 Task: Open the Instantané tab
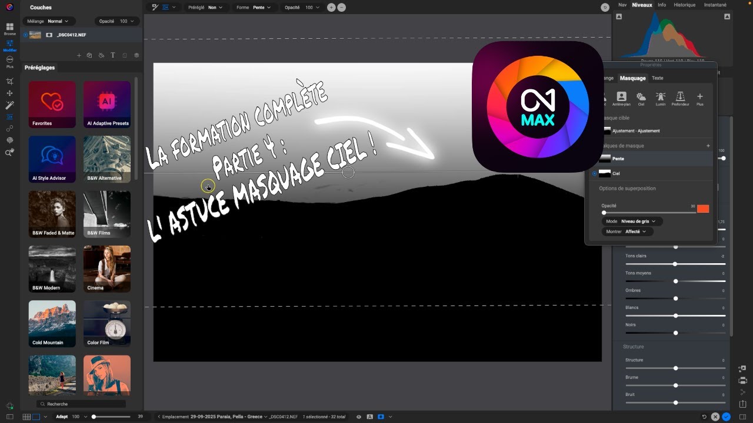pyautogui.click(x=715, y=5)
